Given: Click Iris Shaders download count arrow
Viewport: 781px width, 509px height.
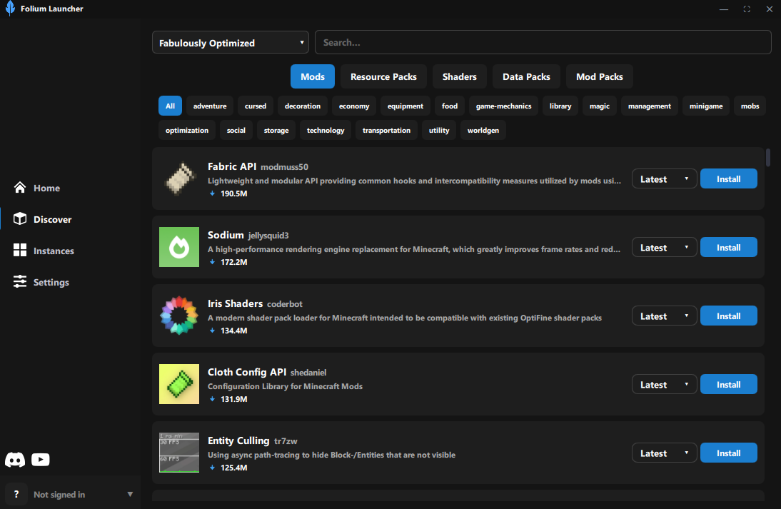Looking at the screenshot, I should tap(212, 331).
